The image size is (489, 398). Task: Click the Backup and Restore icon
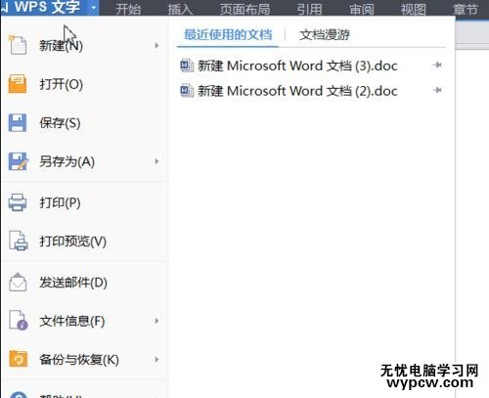(x=18, y=359)
